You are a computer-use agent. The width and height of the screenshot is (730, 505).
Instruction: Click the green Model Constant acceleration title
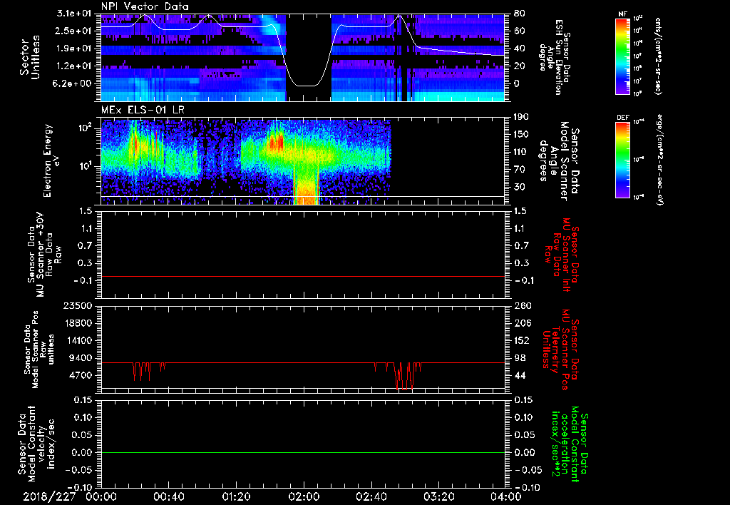[x=569, y=445]
